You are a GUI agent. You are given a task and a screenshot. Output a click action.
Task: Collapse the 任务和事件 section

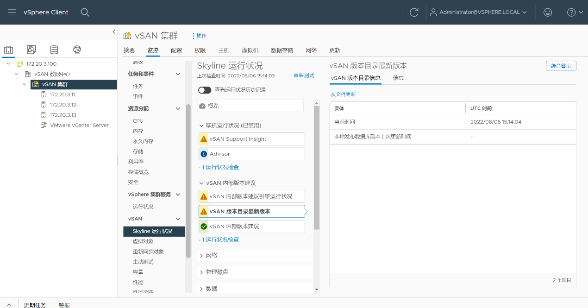(178, 74)
